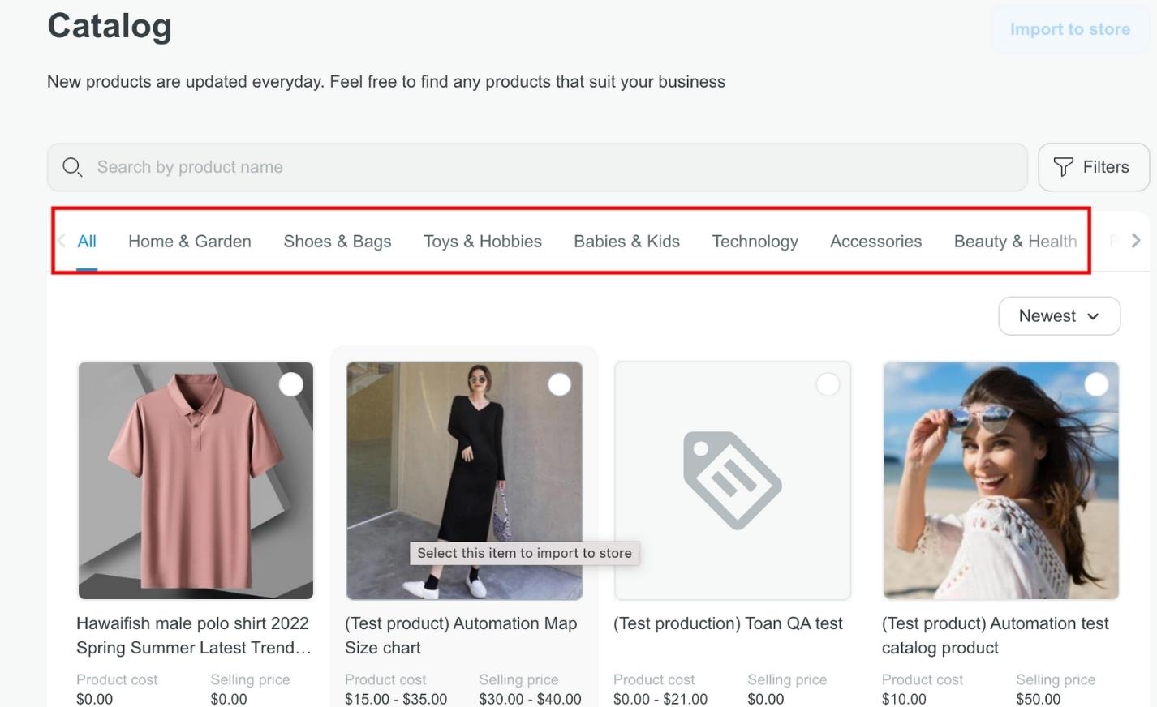Screen dimensions: 1157x707
Task: Click the chevron next to Newest
Action: click(1091, 316)
